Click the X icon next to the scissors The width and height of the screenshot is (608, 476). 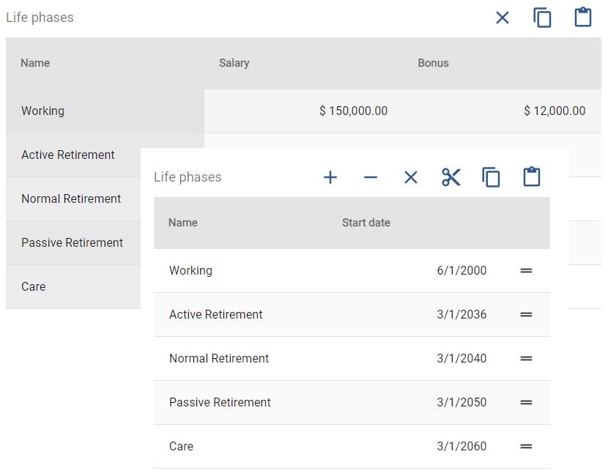coord(411,177)
